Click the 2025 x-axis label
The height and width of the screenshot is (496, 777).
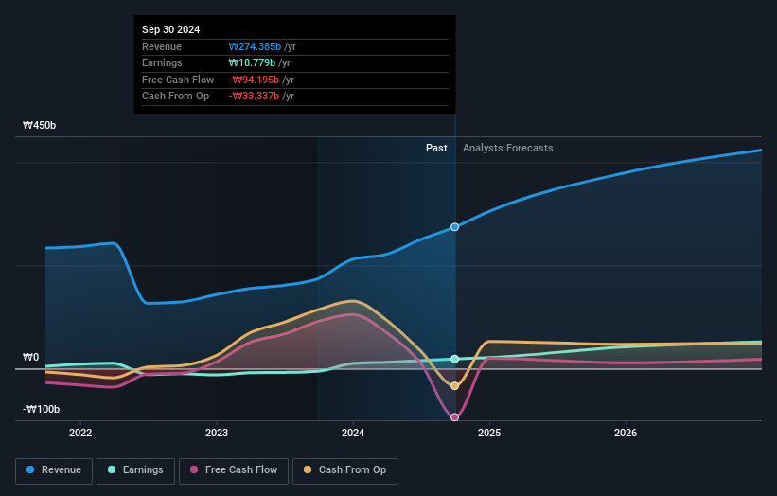pos(489,433)
